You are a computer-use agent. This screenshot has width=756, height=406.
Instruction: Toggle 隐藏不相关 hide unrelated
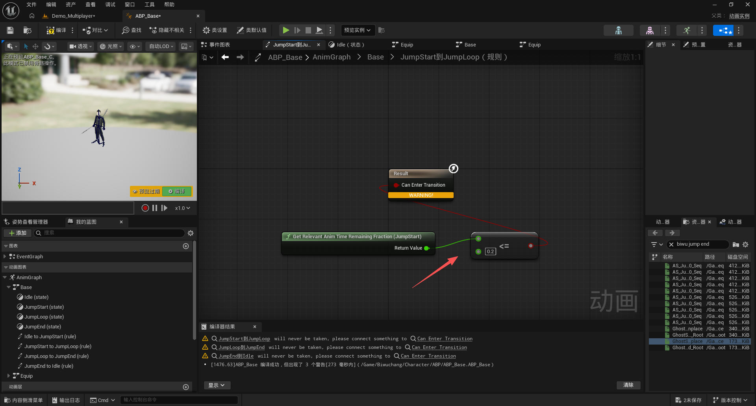click(167, 30)
